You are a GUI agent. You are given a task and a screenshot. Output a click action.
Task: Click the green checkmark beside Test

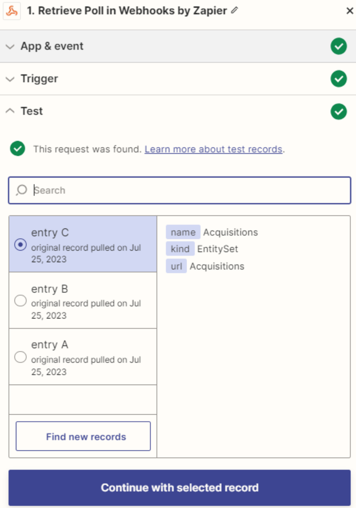(338, 110)
